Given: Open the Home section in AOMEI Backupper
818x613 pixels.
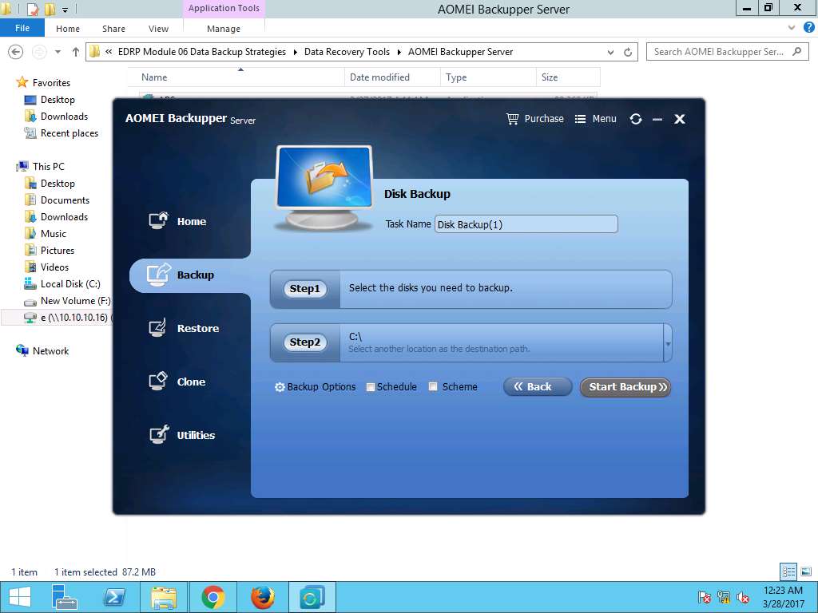Looking at the screenshot, I should [177, 221].
